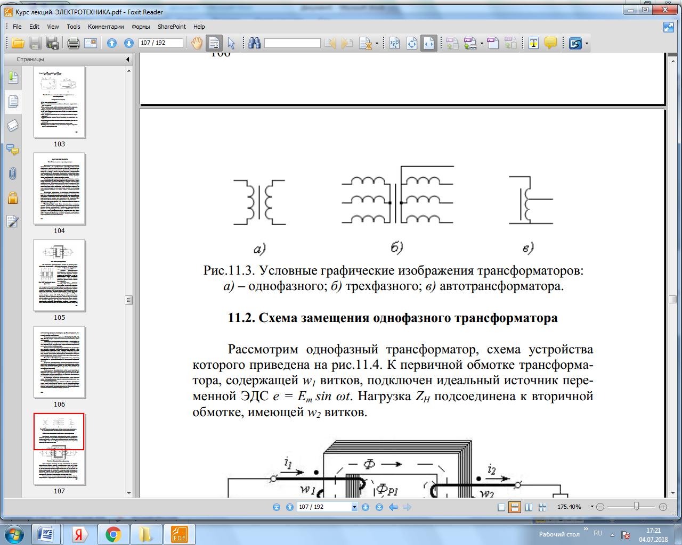This screenshot has height=545, width=682.
Task: Click the Find Next result icon
Action: tap(347, 43)
